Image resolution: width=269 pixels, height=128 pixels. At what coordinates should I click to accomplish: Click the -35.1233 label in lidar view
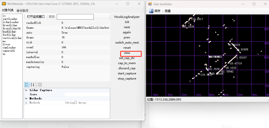(x=230, y=68)
